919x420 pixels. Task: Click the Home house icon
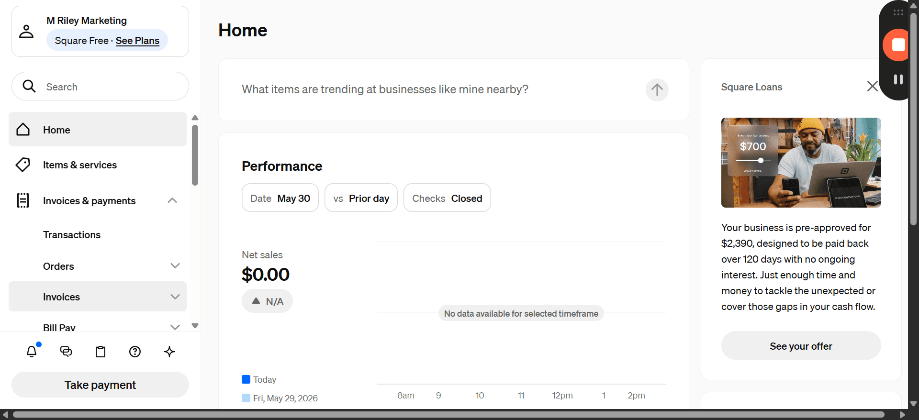pos(23,130)
